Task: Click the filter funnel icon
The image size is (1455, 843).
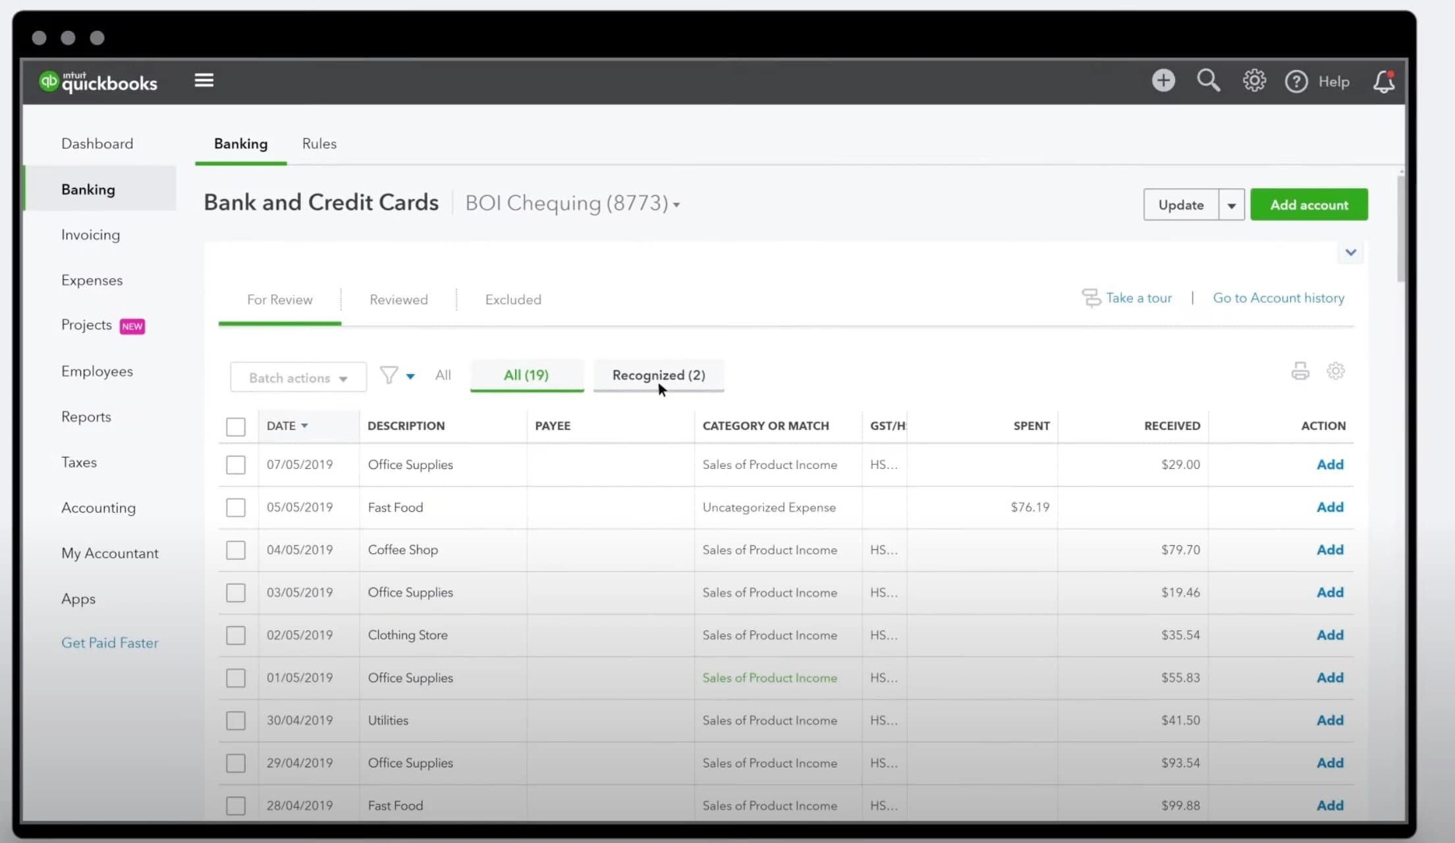Action: tap(389, 375)
